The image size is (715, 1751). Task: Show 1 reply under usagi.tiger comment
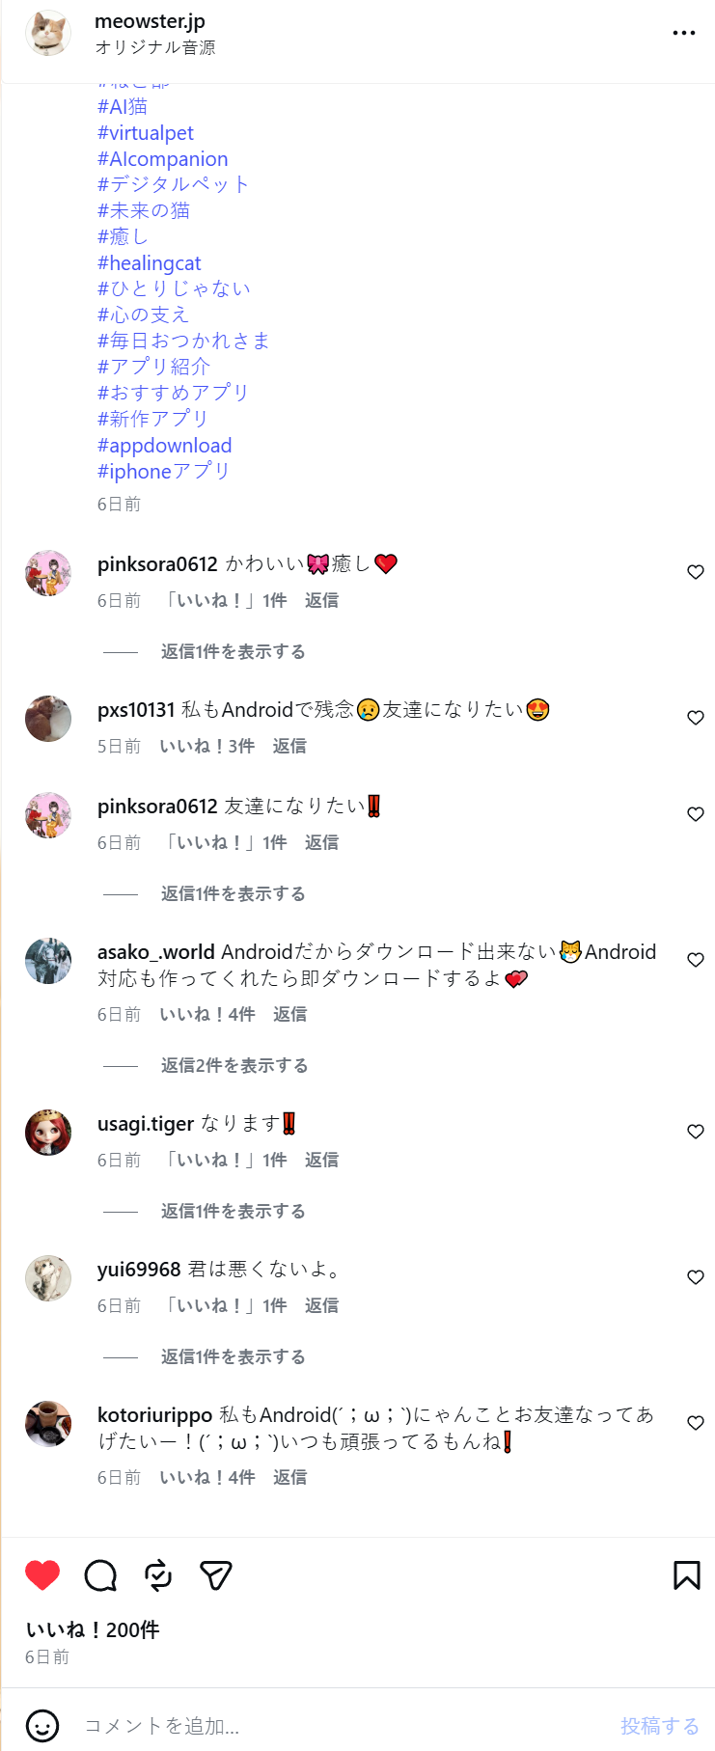(234, 1211)
